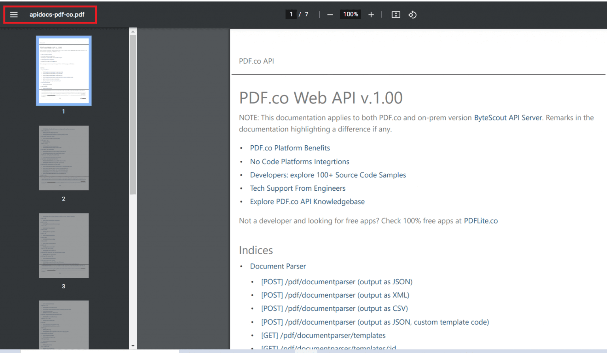Open Tech Support From Engineers
Viewport: 607px width, 353px height.
click(298, 188)
